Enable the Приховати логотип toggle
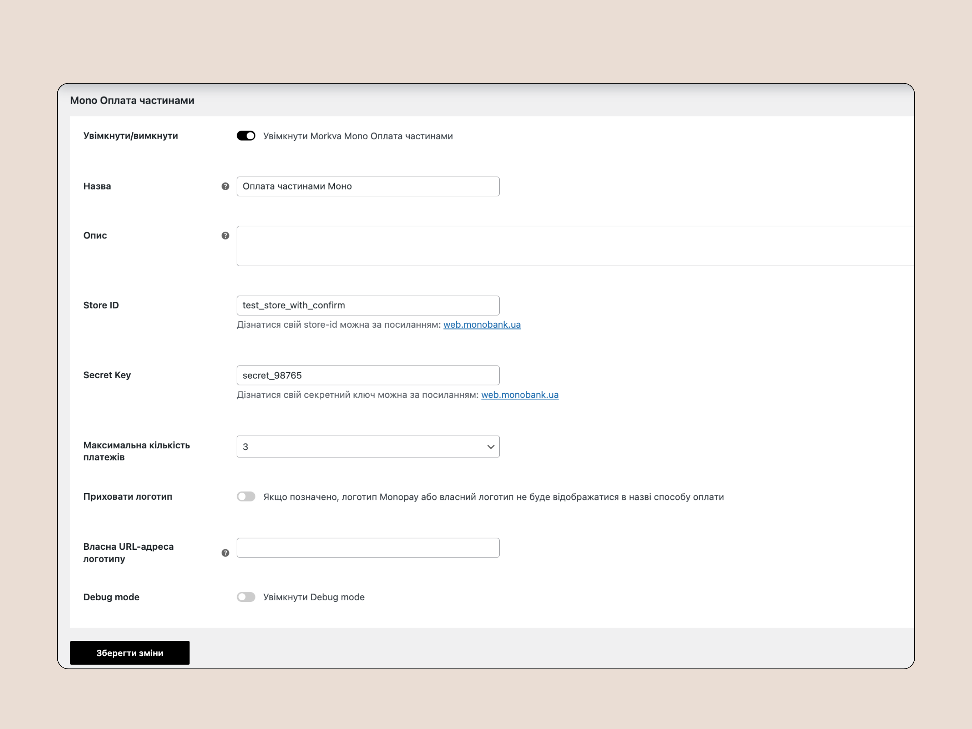972x729 pixels. pos(246,497)
